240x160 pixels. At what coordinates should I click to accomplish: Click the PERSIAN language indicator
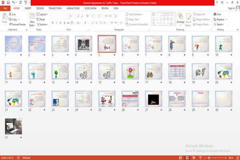click(26, 158)
